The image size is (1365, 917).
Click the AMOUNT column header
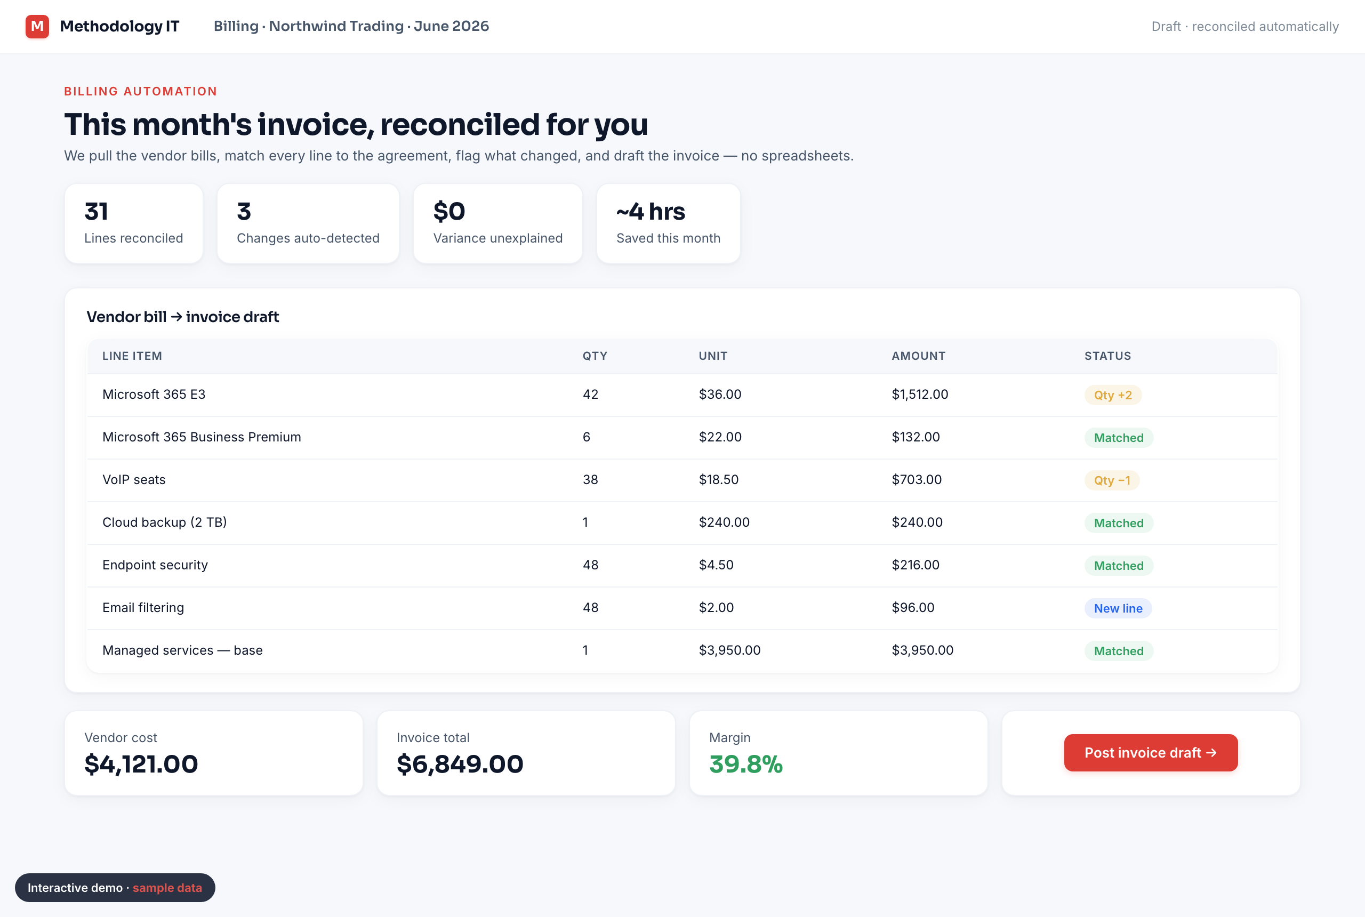point(918,356)
